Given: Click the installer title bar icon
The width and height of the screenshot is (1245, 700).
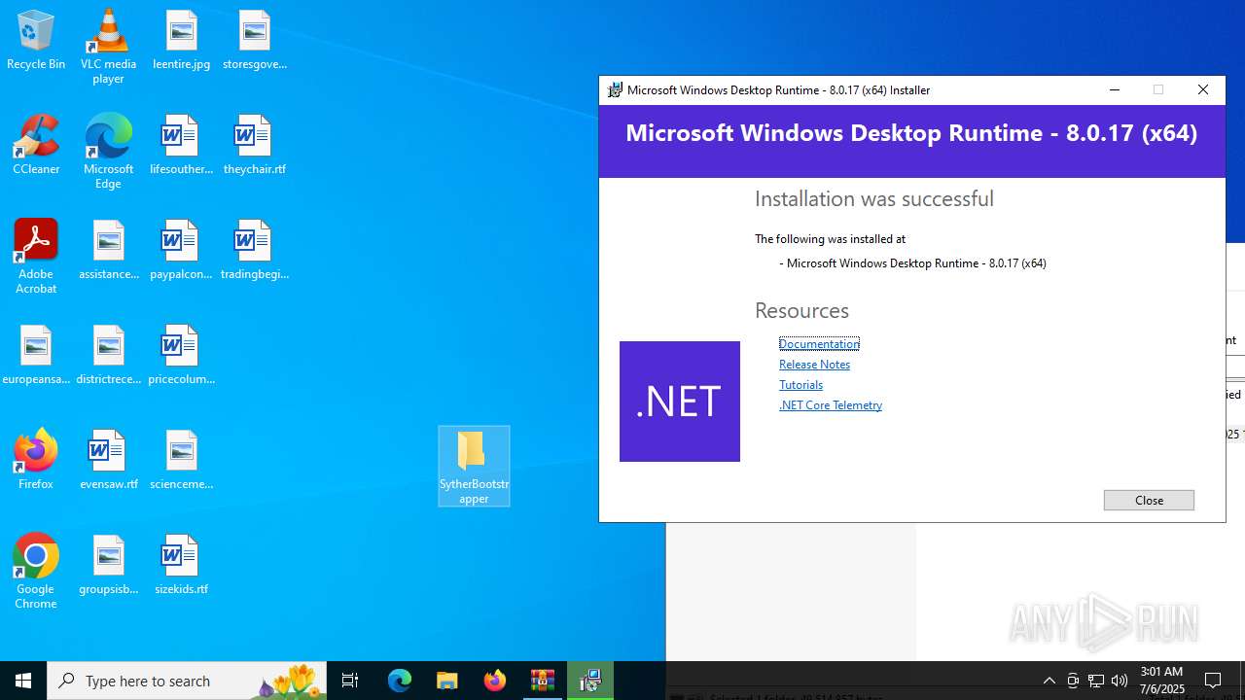Looking at the screenshot, I should tap(615, 89).
